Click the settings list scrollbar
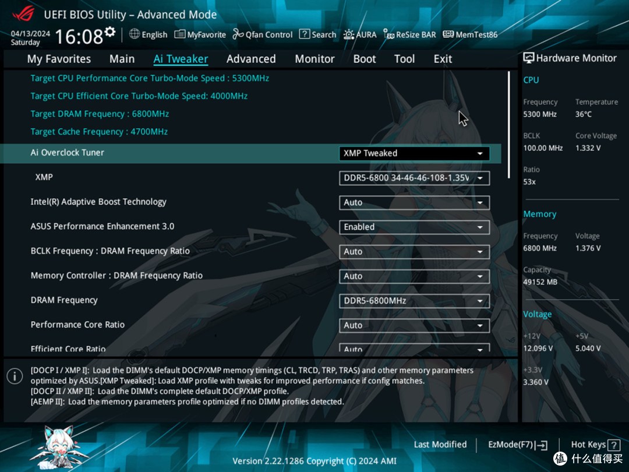The width and height of the screenshot is (629, 472). point(508,125)
